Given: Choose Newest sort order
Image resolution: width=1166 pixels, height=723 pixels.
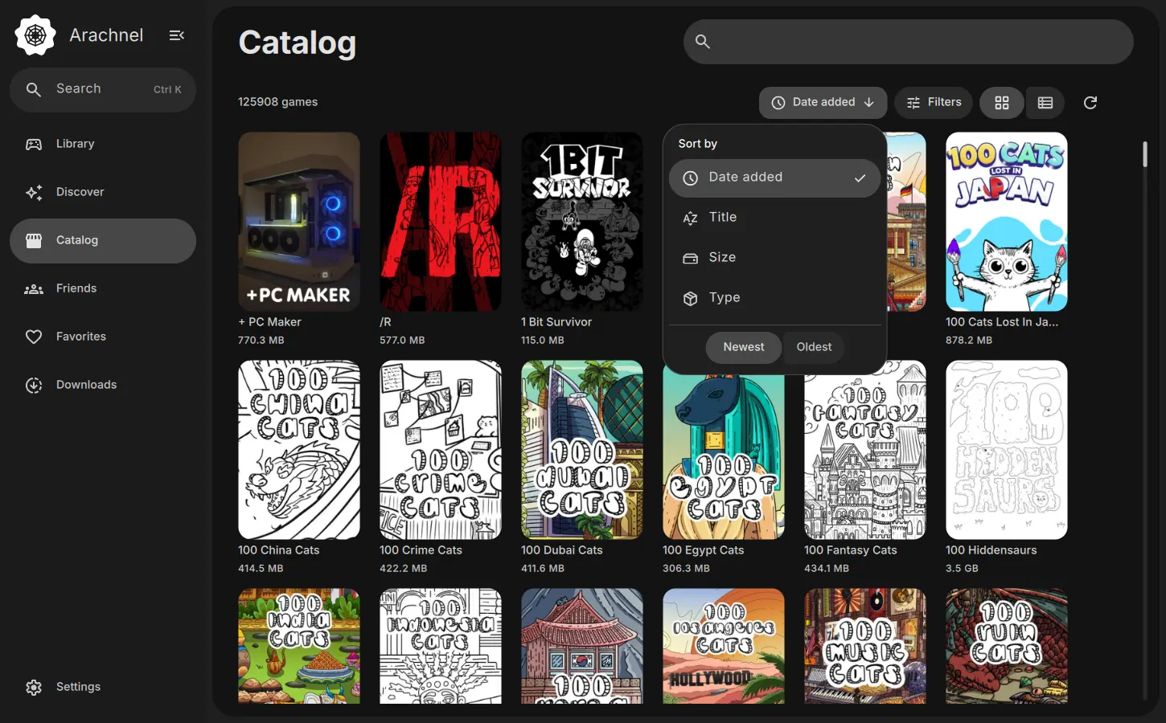Looking at the screenshot, I should pyautogui.click(x=744, y=347).
